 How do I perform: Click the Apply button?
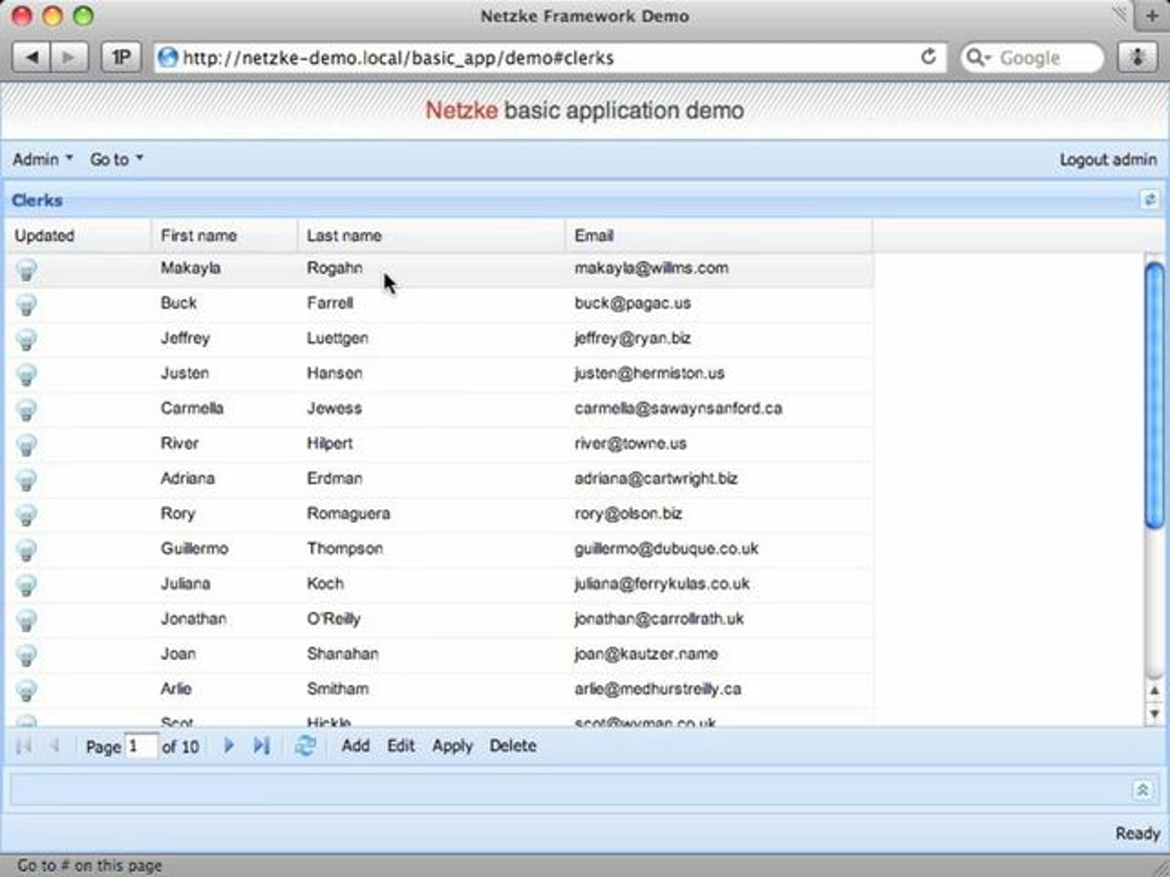[x=453, y=746]
